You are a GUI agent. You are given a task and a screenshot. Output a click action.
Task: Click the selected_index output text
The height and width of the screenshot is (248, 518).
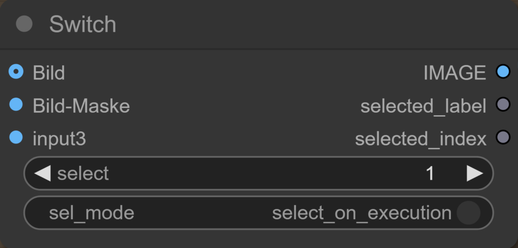(x=420, y=138)
